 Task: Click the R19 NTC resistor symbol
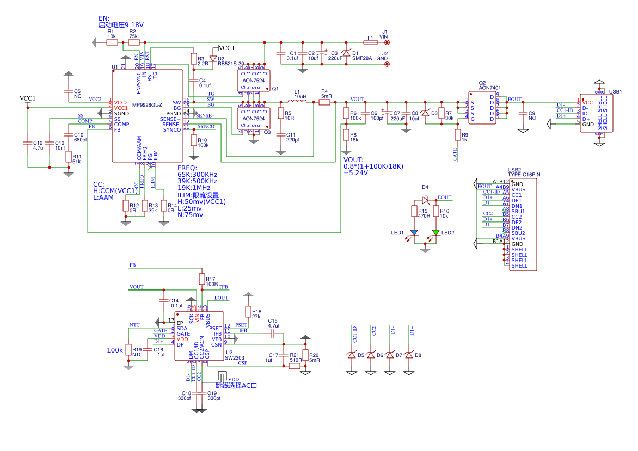tap(128, 350)
